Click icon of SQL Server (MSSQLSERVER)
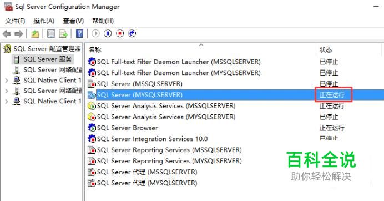 (92, 84)
